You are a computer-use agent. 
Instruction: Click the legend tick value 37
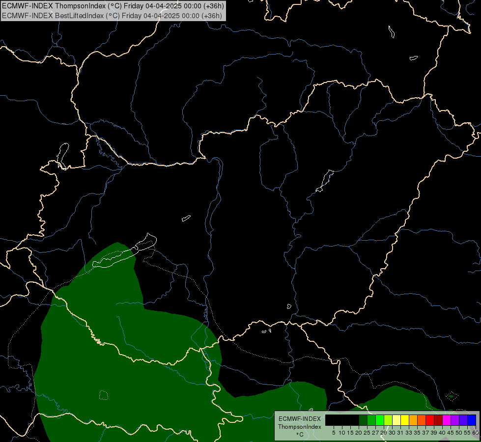(425, 433)
